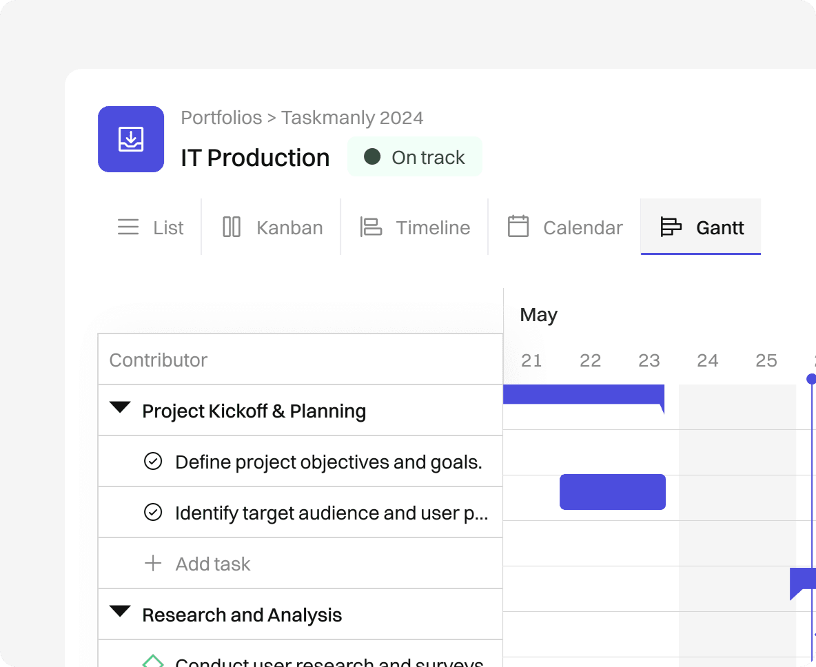Click the Timeline bars icon
Viewport: 816px width, 667px height.
371,227
